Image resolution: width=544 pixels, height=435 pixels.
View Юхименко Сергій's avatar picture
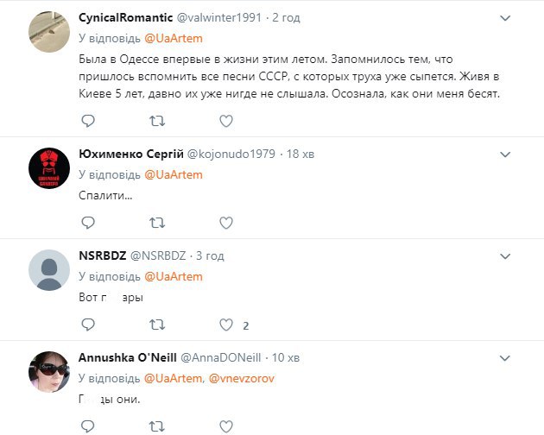pos(49,168)
